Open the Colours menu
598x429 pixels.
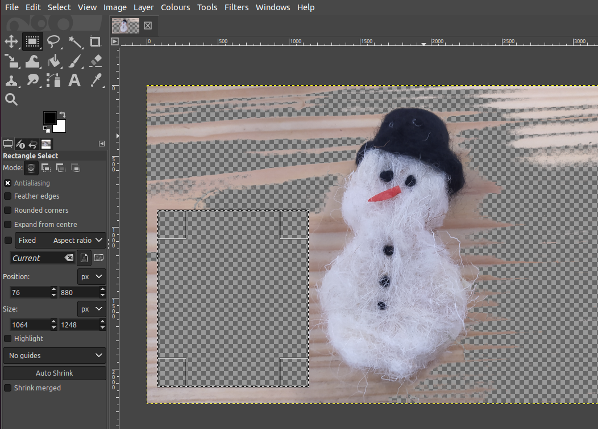tap(175, 7)
